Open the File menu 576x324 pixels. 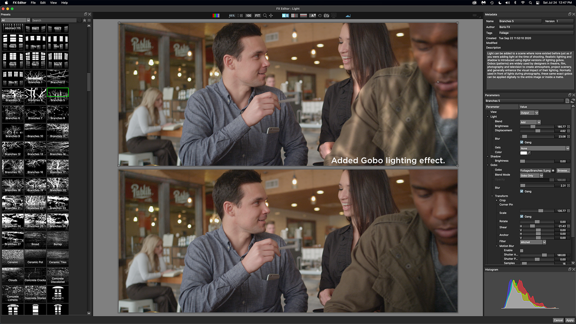[x=33, y=3]
